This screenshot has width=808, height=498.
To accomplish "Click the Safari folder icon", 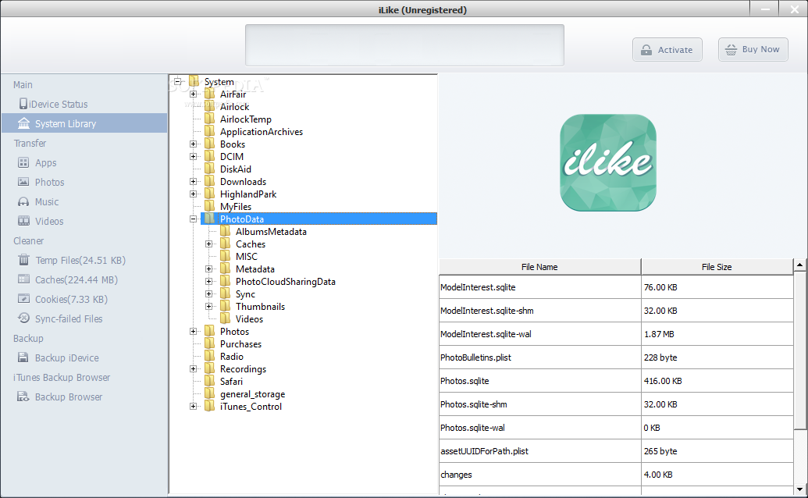I will pyautogui.click(x=210, y=381).
